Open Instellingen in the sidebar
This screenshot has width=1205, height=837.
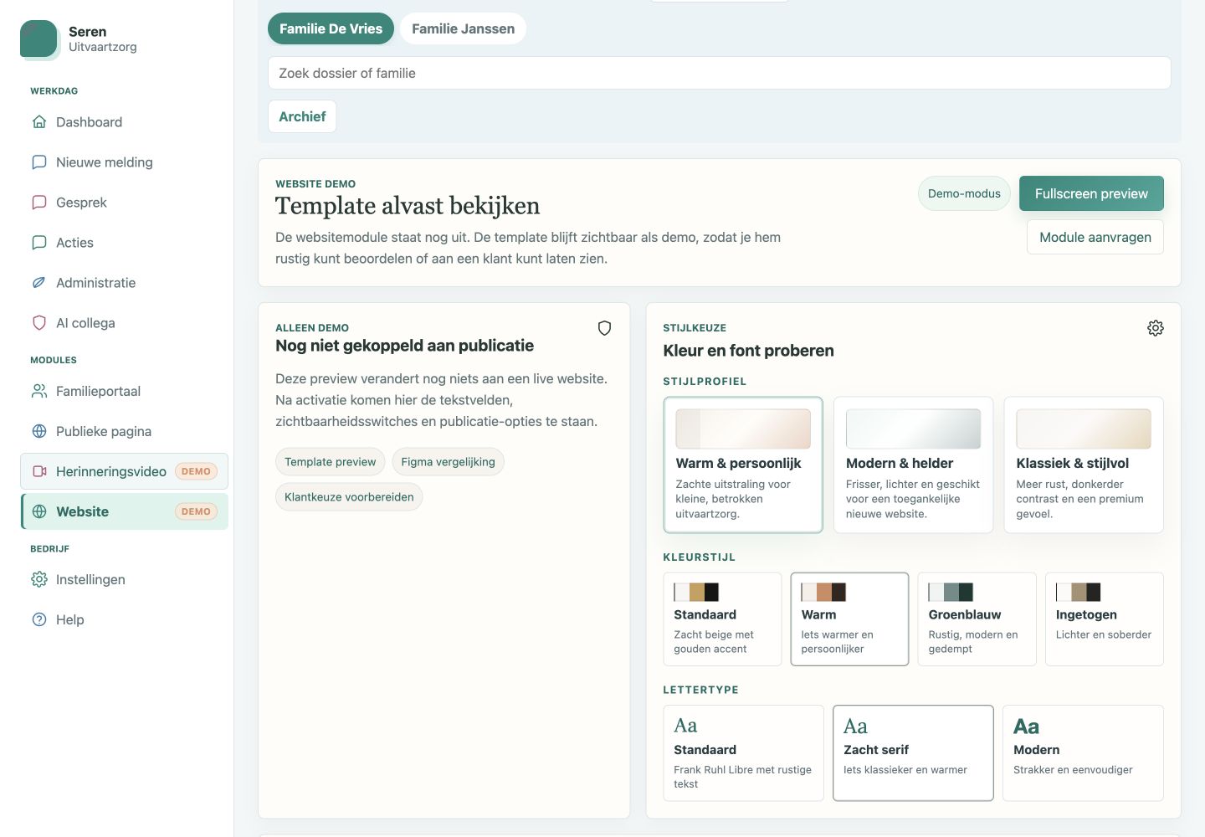point(124,579)
